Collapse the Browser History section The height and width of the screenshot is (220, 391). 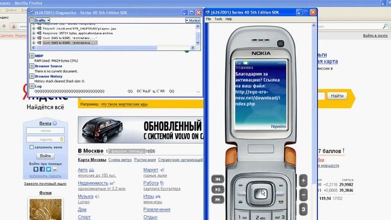pos(32,76)
